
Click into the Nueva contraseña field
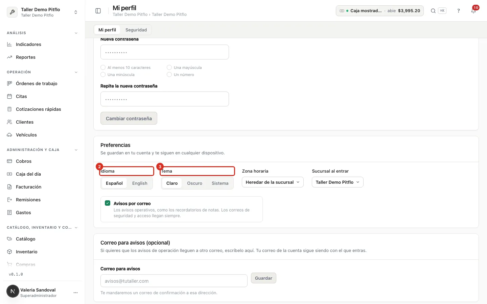tap(165, 52)
